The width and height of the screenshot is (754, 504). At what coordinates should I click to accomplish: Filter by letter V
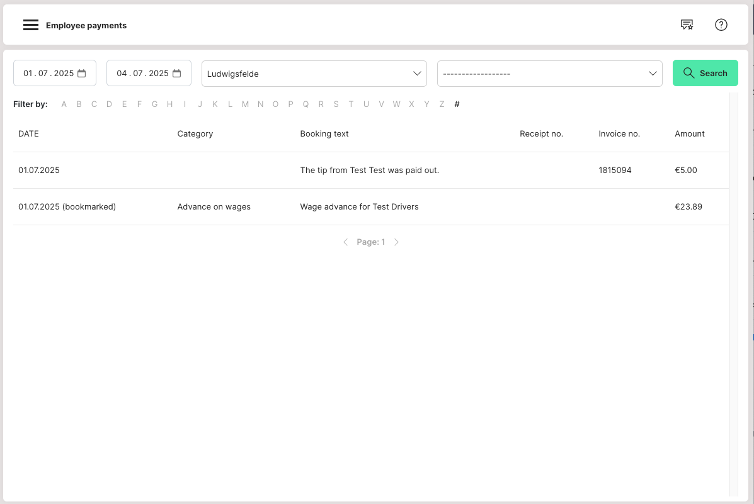point(381,104)
